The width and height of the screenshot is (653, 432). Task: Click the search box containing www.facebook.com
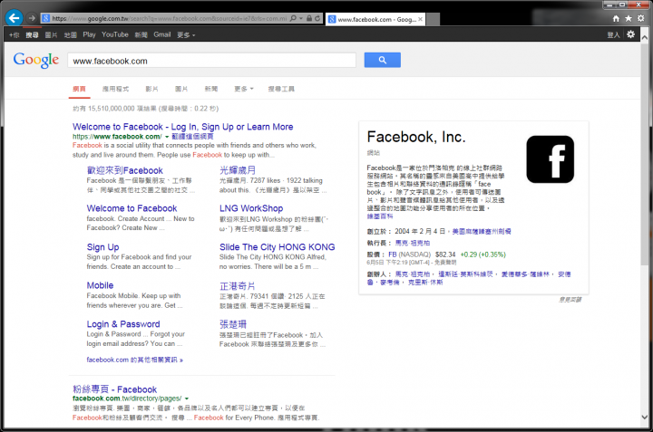[x=211, y=61]
